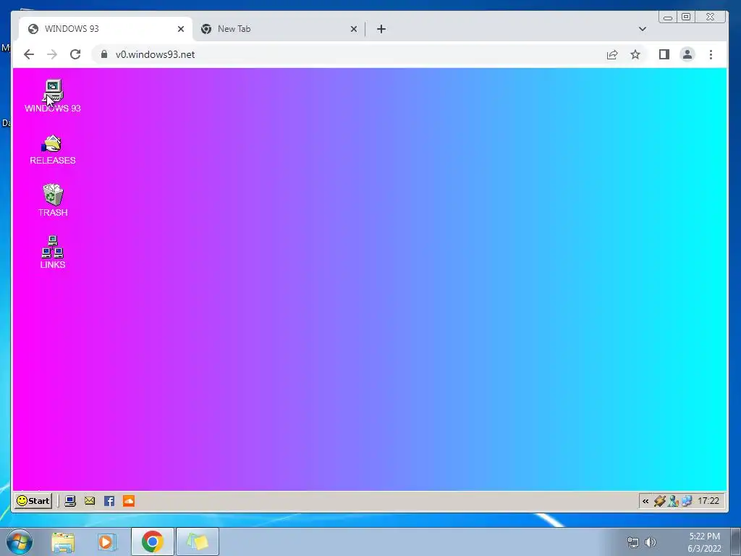Open the Windows 7 Start orb
Image resolution: width=741 pixels, height=556 pixels.
coord(20,542)
